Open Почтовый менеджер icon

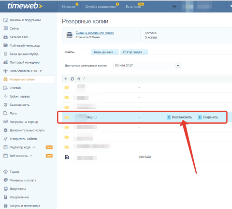[5, 62]
